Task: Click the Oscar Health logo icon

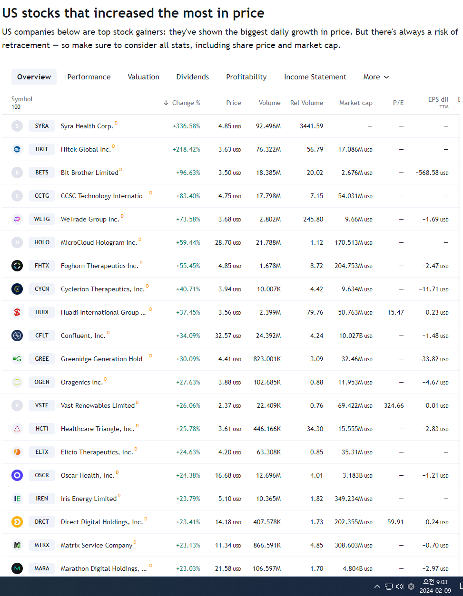Action: [17, 475]
